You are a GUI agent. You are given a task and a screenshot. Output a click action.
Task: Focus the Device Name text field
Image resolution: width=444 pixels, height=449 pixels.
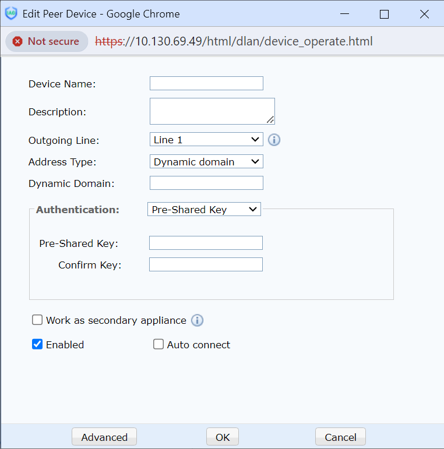tap(206, 83)
